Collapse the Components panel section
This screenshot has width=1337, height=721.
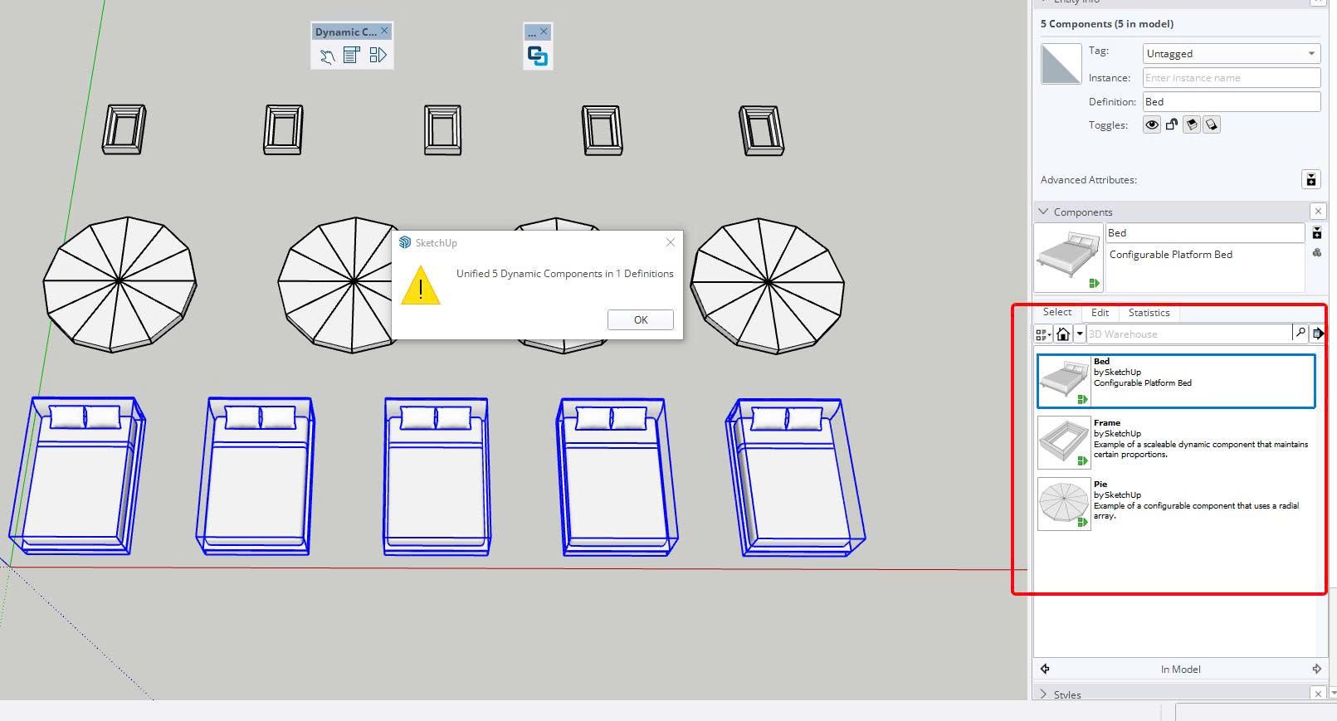click(x=1044, y=212)
